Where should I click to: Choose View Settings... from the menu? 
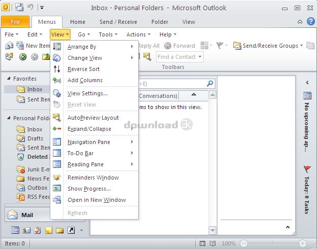click(94, 93)
